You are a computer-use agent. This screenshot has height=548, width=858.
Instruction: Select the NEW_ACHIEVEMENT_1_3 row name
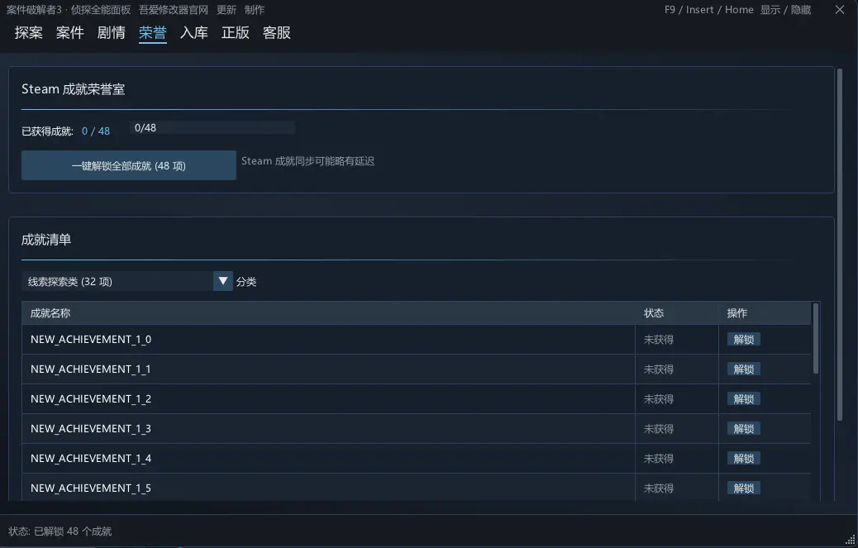pos(91,428)
